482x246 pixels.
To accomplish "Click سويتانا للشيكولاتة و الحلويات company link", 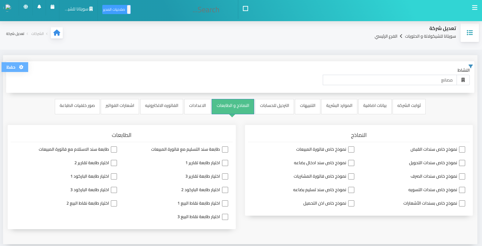I will point(430,36).
